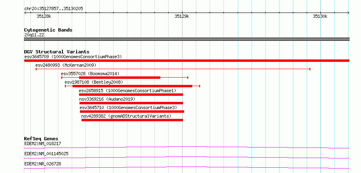This screenshot has height=173, width=361.
Task: Click the DGV Structural Variants track title
Action: 57,52
